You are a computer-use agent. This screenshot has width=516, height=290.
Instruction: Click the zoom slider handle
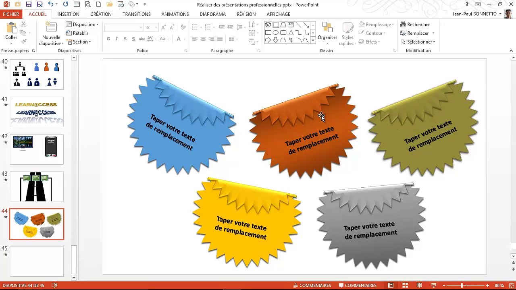coord(462,285)
